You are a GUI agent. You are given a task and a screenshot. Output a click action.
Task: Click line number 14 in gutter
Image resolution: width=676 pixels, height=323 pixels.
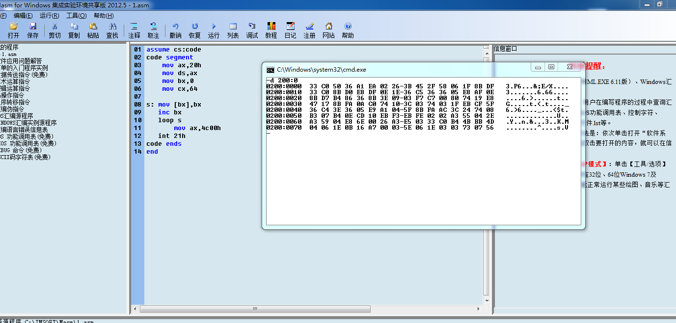tap(137, 152)
